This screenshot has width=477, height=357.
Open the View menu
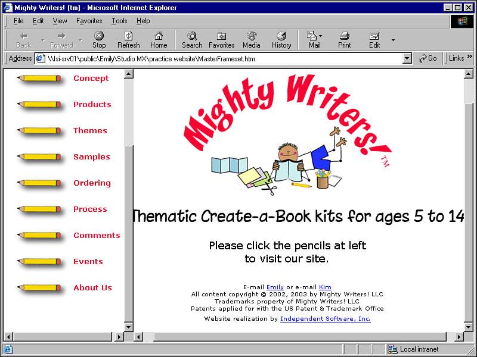point(60,21)
